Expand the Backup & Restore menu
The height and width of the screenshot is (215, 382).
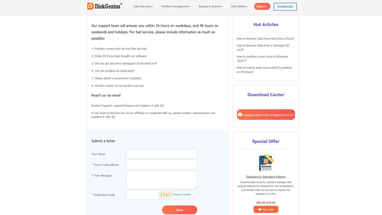[x=211, y=6]
